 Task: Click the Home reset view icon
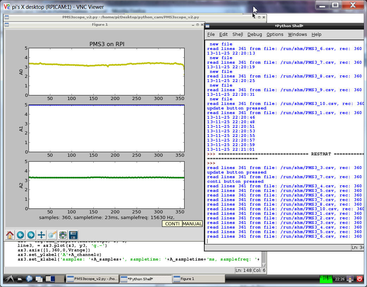(10, 235)
